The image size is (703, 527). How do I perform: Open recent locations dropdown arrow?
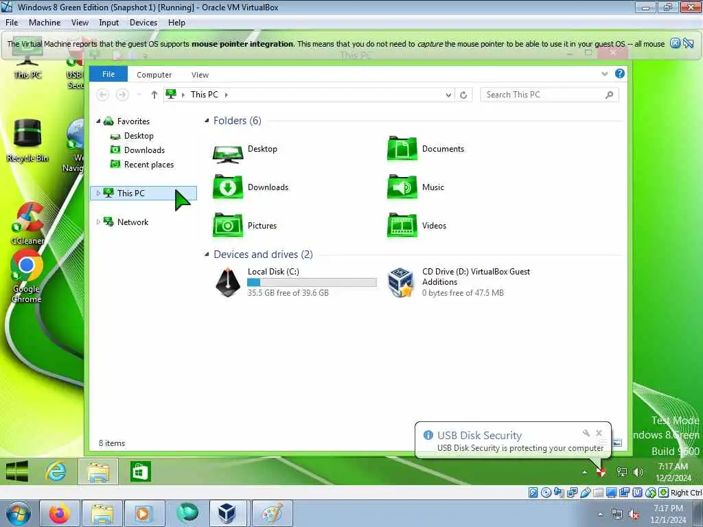(x=139, y=95)
